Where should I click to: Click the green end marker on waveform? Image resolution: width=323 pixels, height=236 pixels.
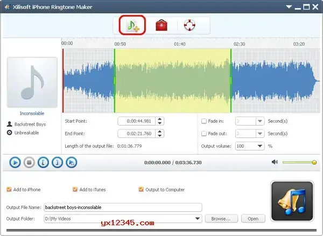231,81
